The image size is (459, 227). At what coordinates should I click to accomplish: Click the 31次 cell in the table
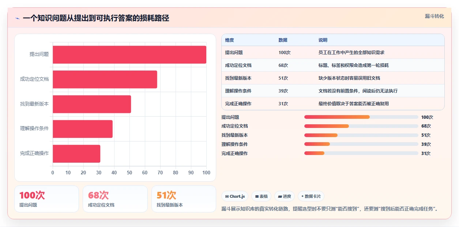tap(283, 104)
